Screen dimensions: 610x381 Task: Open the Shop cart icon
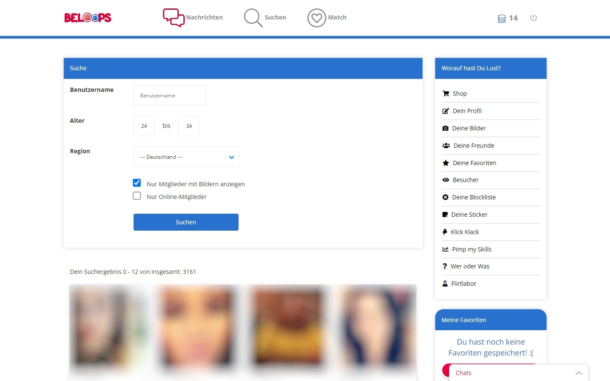[446, 93]
